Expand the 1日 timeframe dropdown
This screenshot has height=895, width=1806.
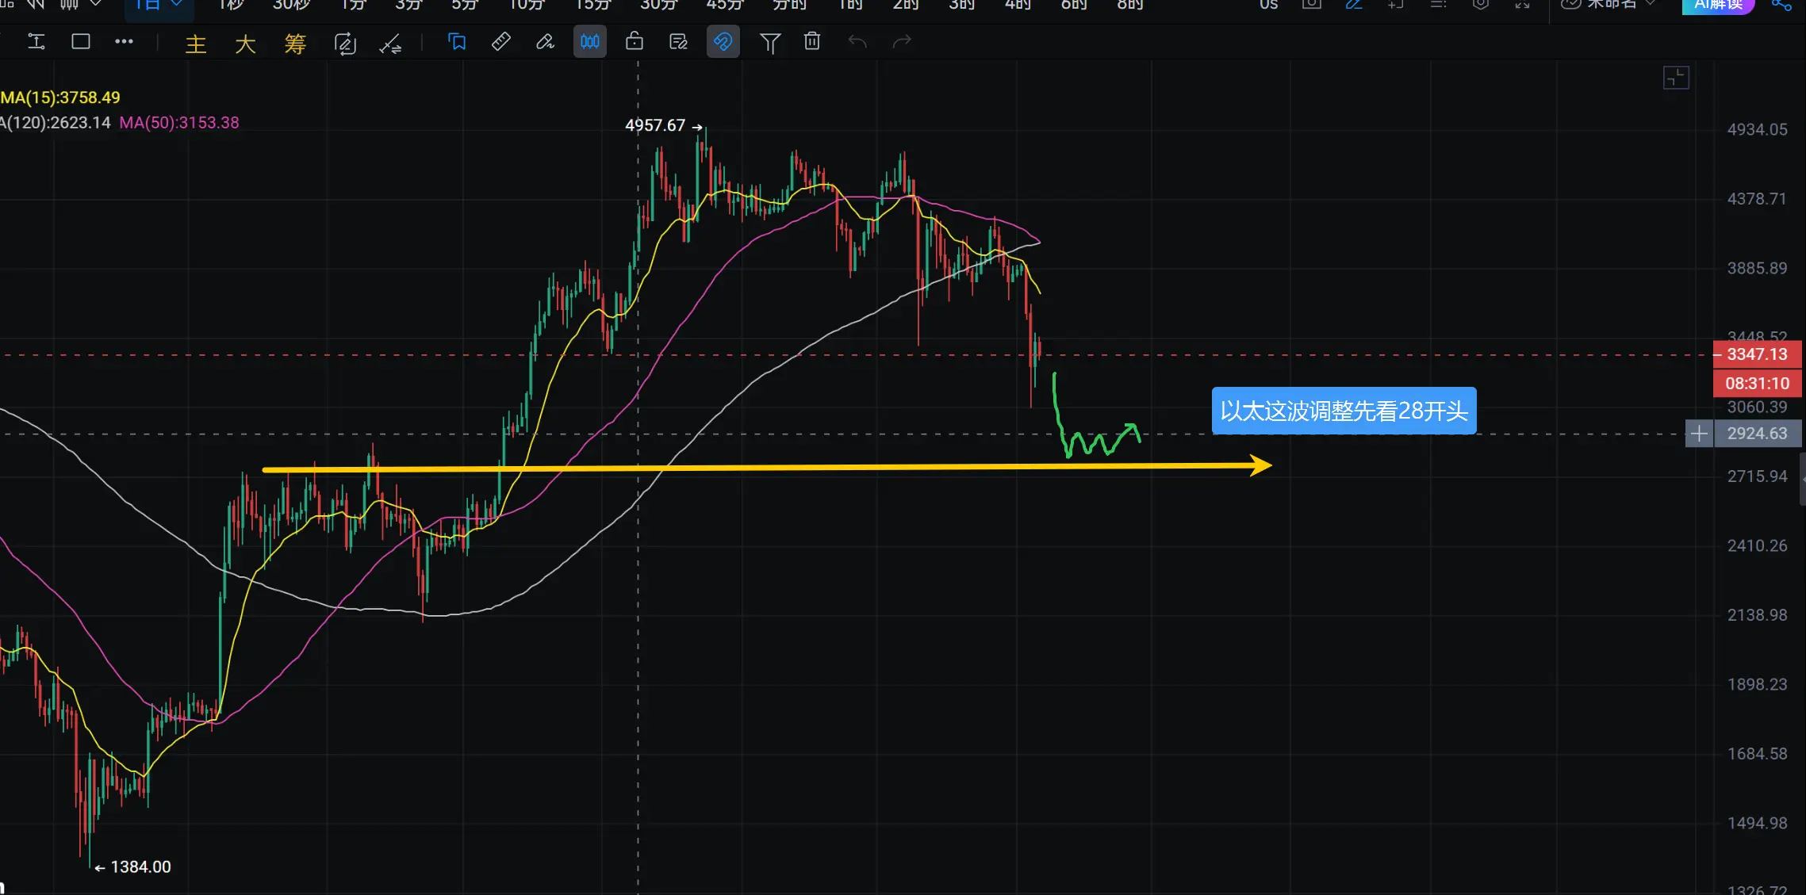(x=159, y=5)
